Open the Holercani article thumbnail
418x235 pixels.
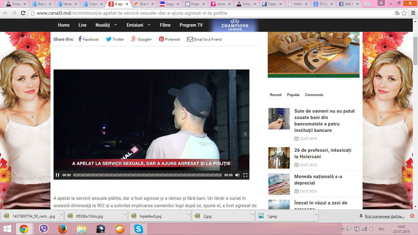279,158
